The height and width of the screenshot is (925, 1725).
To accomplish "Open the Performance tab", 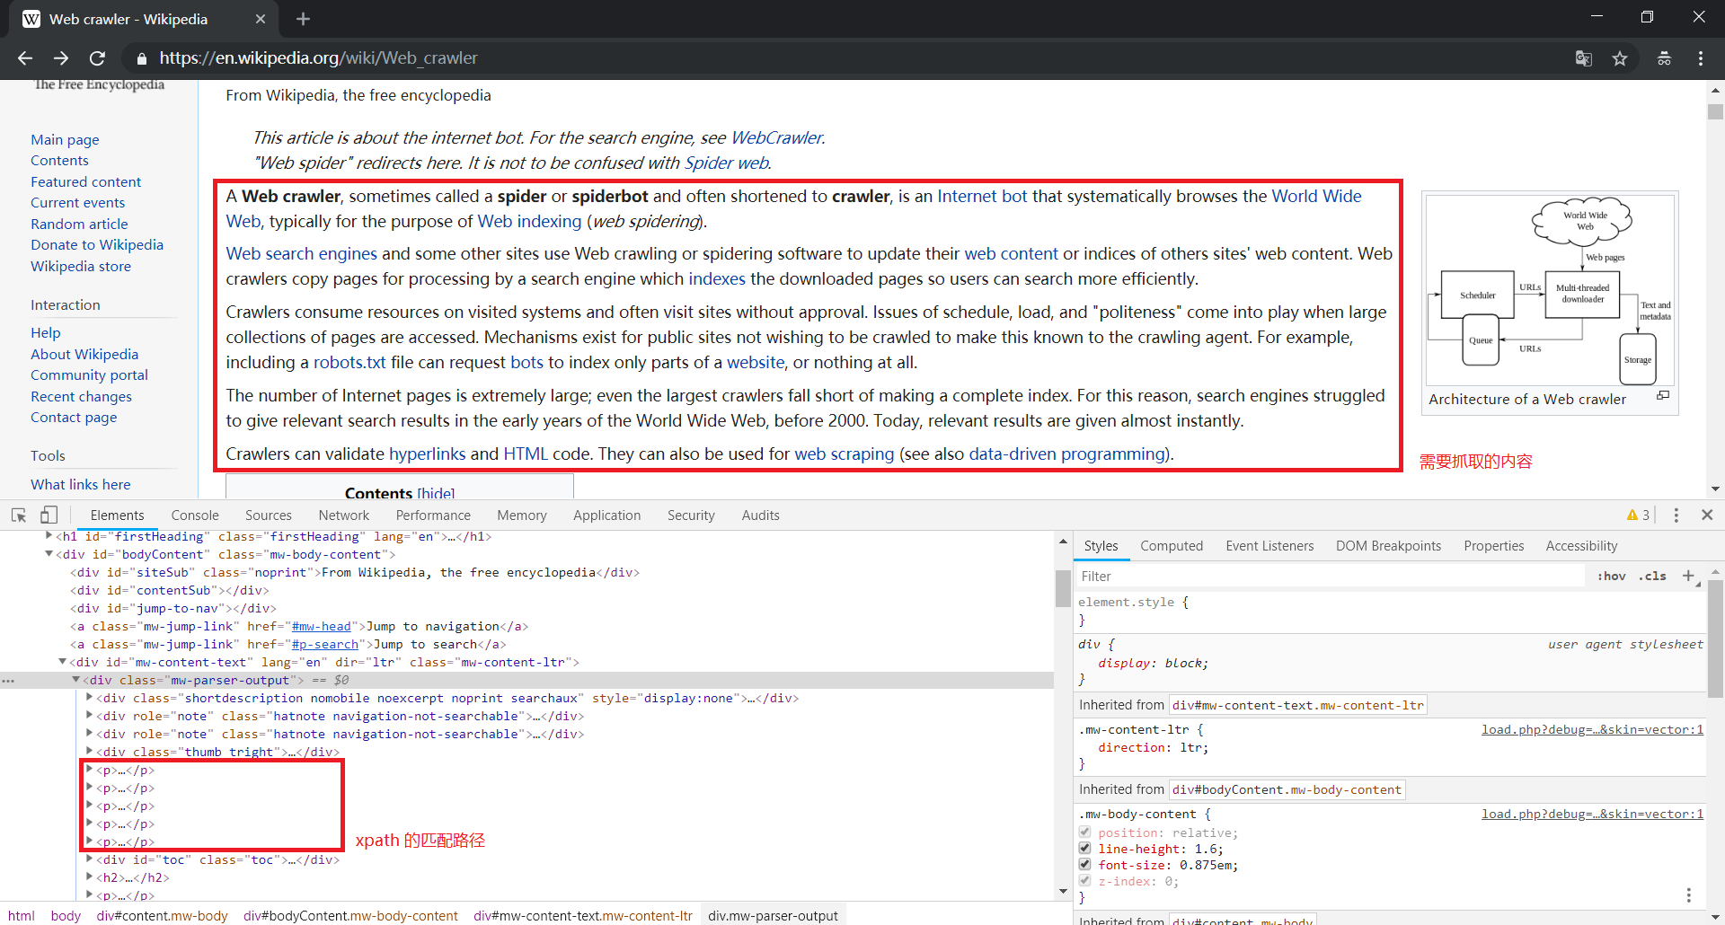I will point(433,515).
